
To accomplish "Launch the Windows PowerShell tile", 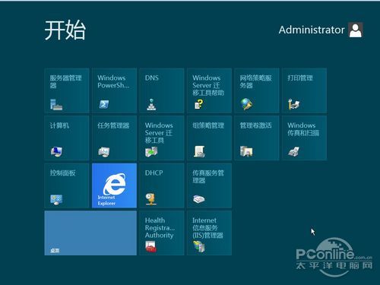I will pos(114,90).
